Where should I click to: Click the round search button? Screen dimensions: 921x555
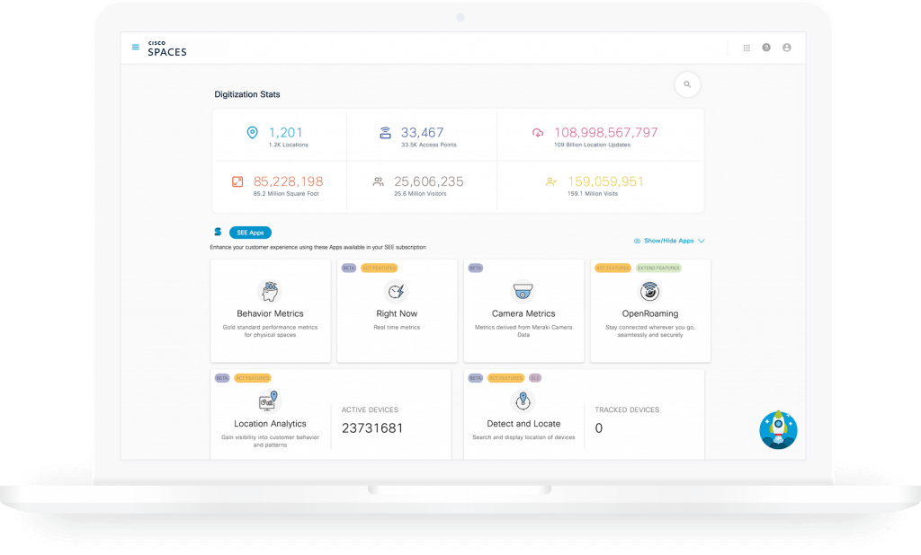point(687,84)
